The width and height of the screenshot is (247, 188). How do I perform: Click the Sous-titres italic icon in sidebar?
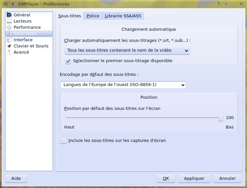pyautogui.click(x=9, y=34)
